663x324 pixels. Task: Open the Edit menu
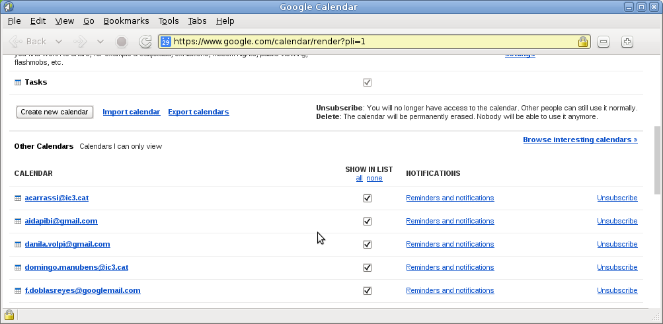(x=38, y=20)
